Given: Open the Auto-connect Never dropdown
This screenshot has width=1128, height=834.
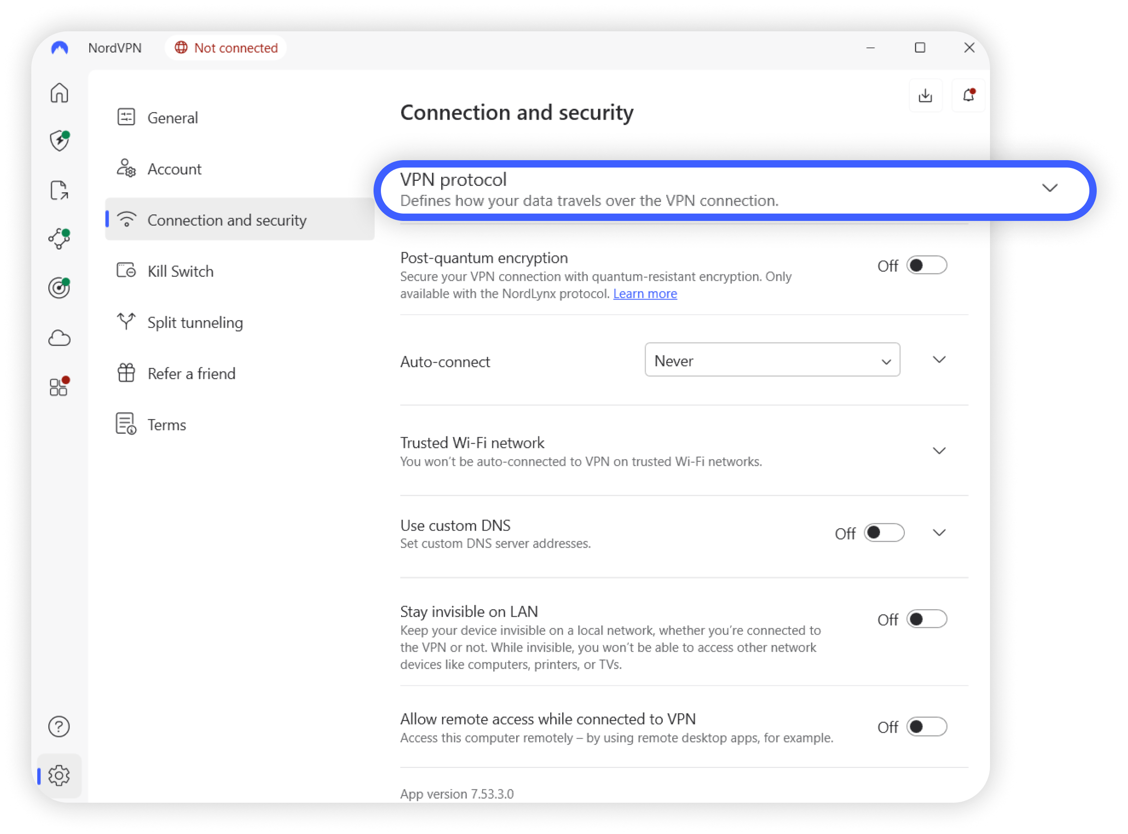Looking at the screenshot, I should coord(772,360).
